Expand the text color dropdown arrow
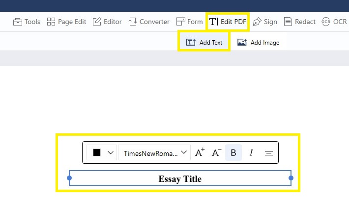This screenshot has height=200, width=349. click(x=111, y=153)
